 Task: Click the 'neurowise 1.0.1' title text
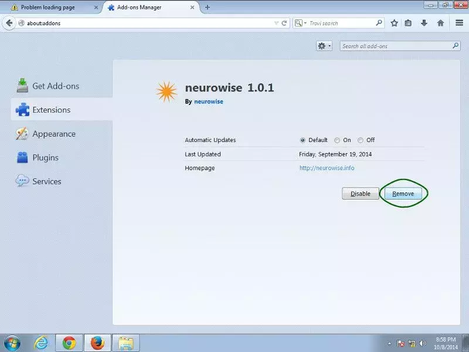coord(229,87)
